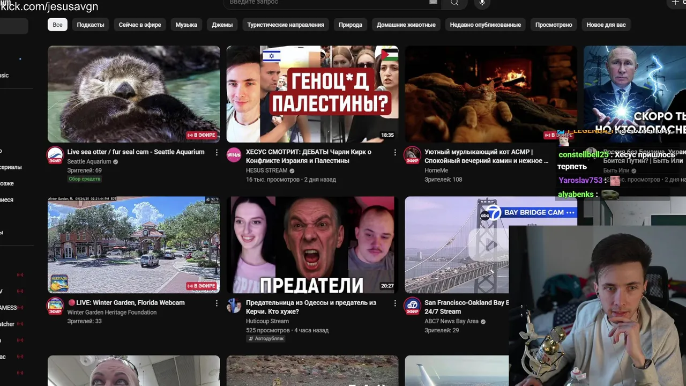
Task: Open San Francisco-Oakland Bay stream title
Action: pyautogui.click(x=466, y=307)
